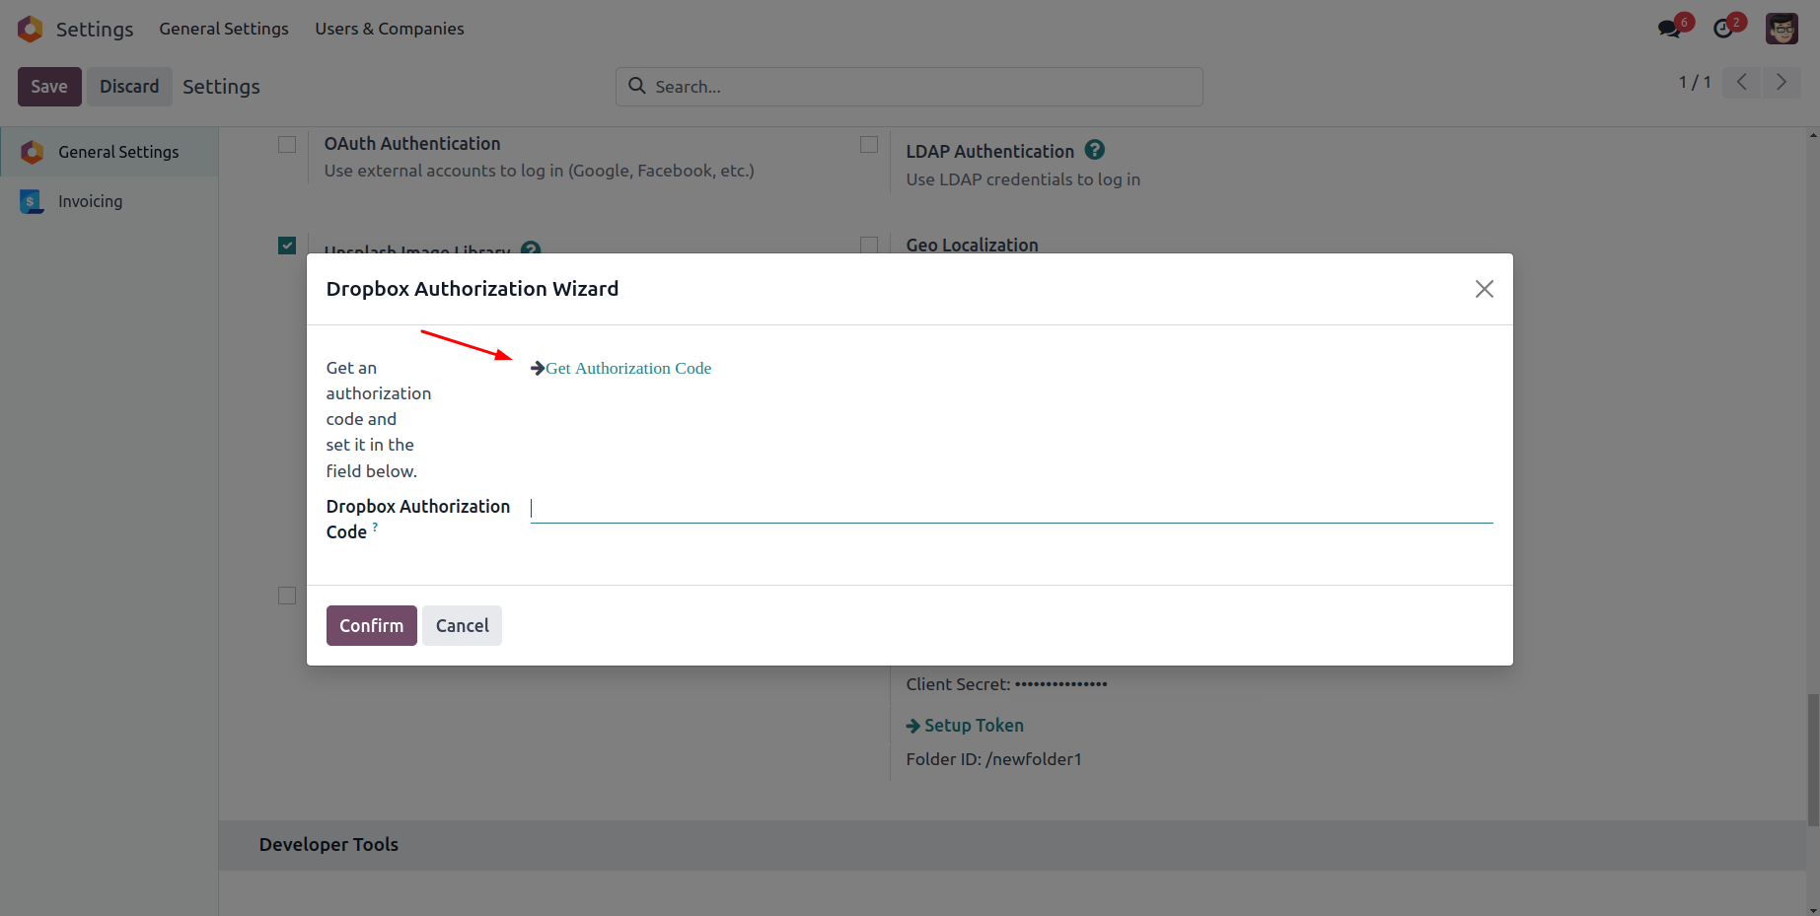Click the Get Authorization Code link
1820x916 pixels.
pyautogui.click(x=628, y=368)
